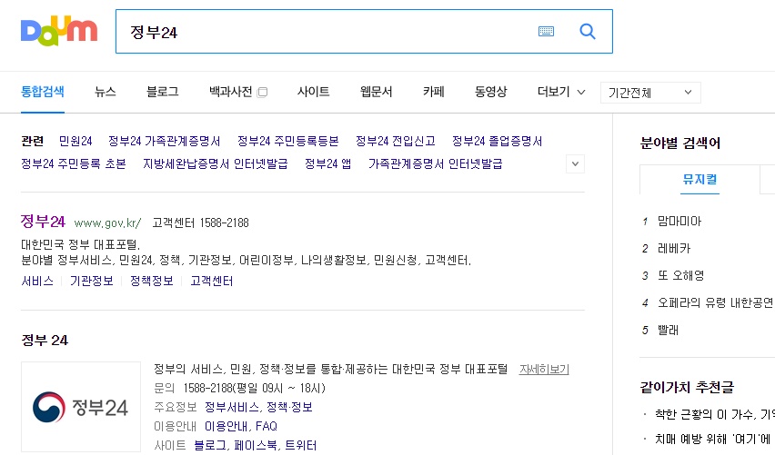Click the 정부24 logo thumbnail
This screenshot has height=455, width=775.
point(81,407)
